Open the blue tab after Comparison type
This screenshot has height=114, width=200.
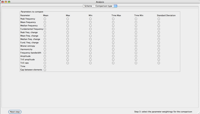[115, 6]
